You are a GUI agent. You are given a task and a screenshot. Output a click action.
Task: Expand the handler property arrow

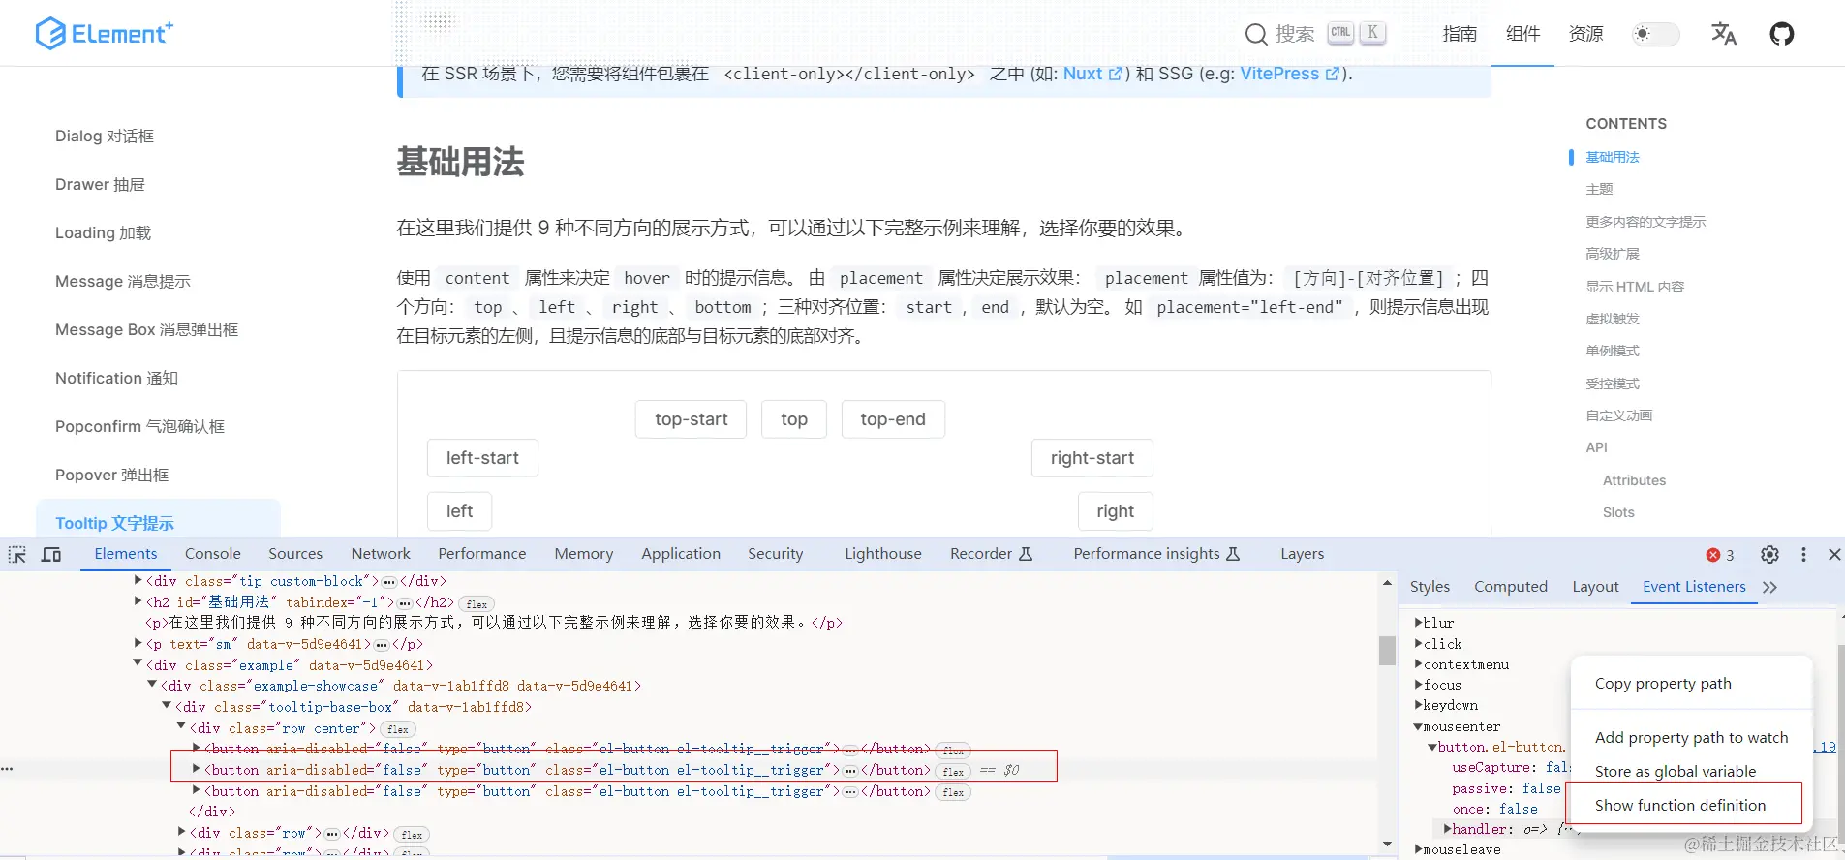tap(1448, 829)
